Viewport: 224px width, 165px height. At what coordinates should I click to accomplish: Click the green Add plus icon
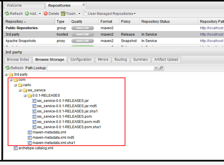pyautogui.click(x=27, y=13)
